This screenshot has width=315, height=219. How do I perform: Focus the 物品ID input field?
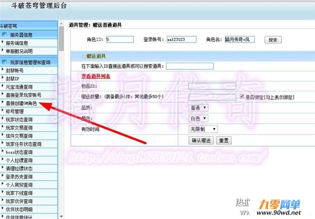pos(212,86)
